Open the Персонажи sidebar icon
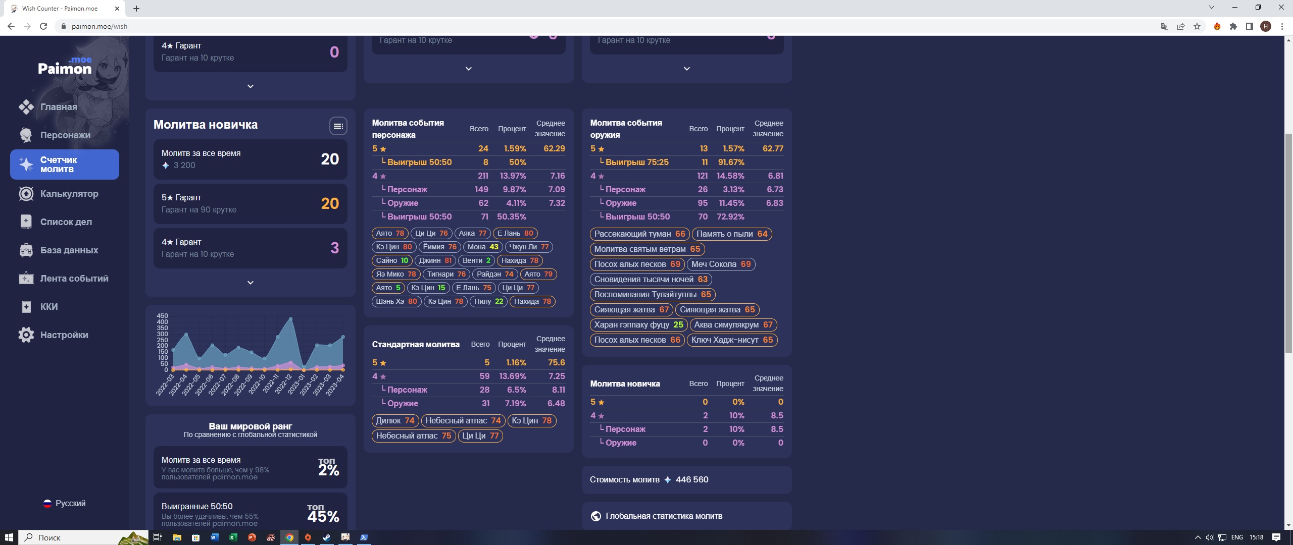This screenshot has width=1293, height=545. coord(26,135)
